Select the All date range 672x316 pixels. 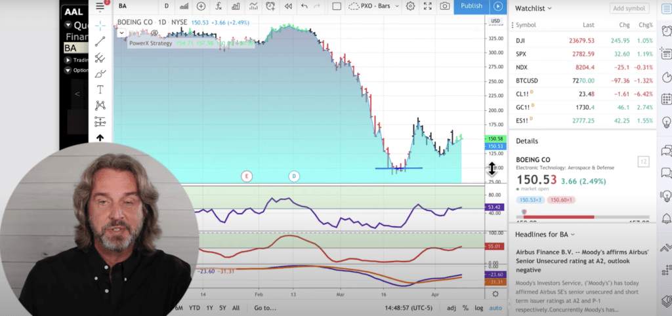(236, 308)
